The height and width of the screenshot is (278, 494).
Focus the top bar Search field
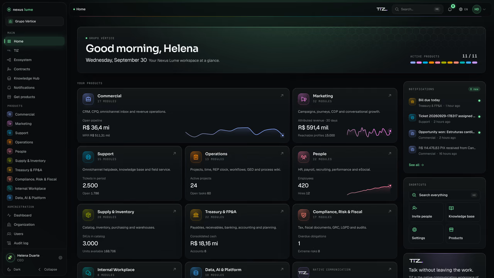coord(418,9)
